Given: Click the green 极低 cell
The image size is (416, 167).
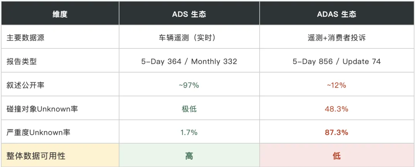Looking at the screenshot, I should pyautogui.click(x=189, y=109).
